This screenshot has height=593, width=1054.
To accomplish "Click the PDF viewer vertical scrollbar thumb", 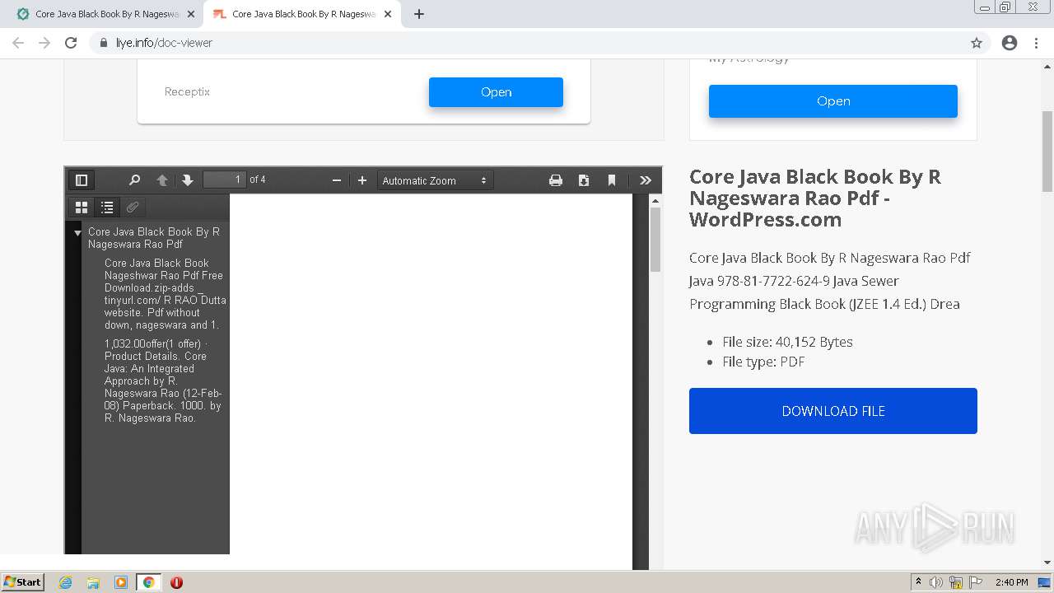I will (x=655, y=239).
